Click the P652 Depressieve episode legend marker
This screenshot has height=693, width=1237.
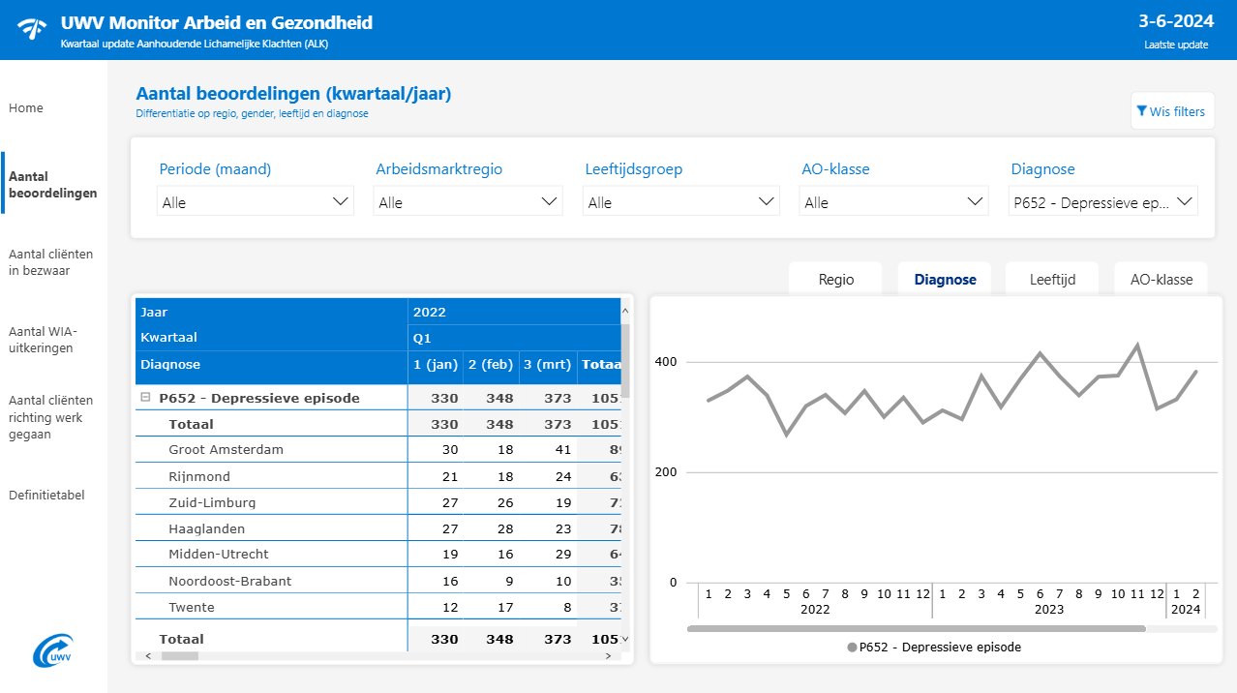[x=852, y=648]
